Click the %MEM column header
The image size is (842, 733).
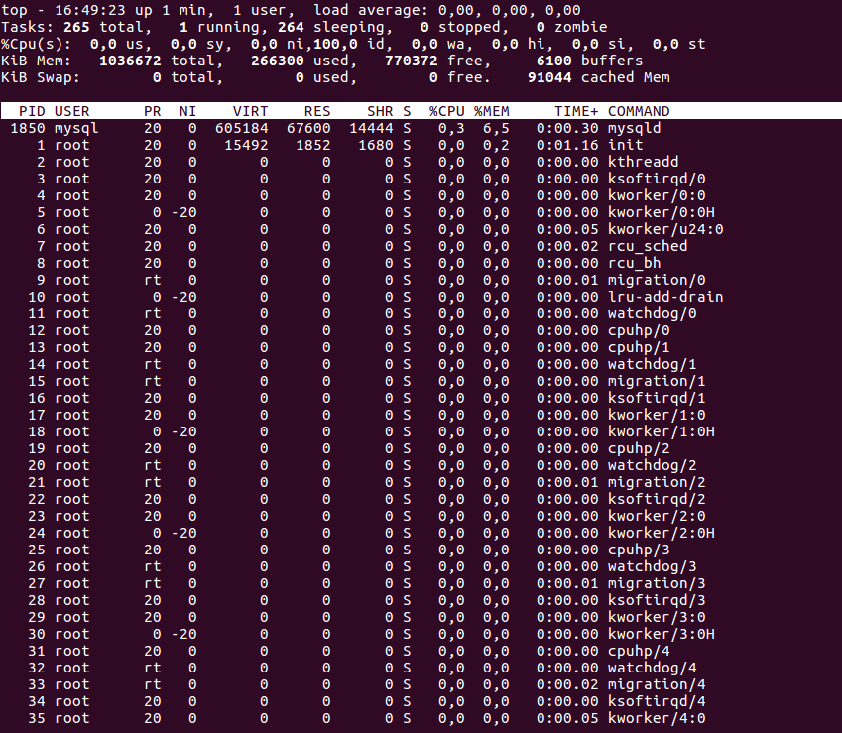pos(491,111)
